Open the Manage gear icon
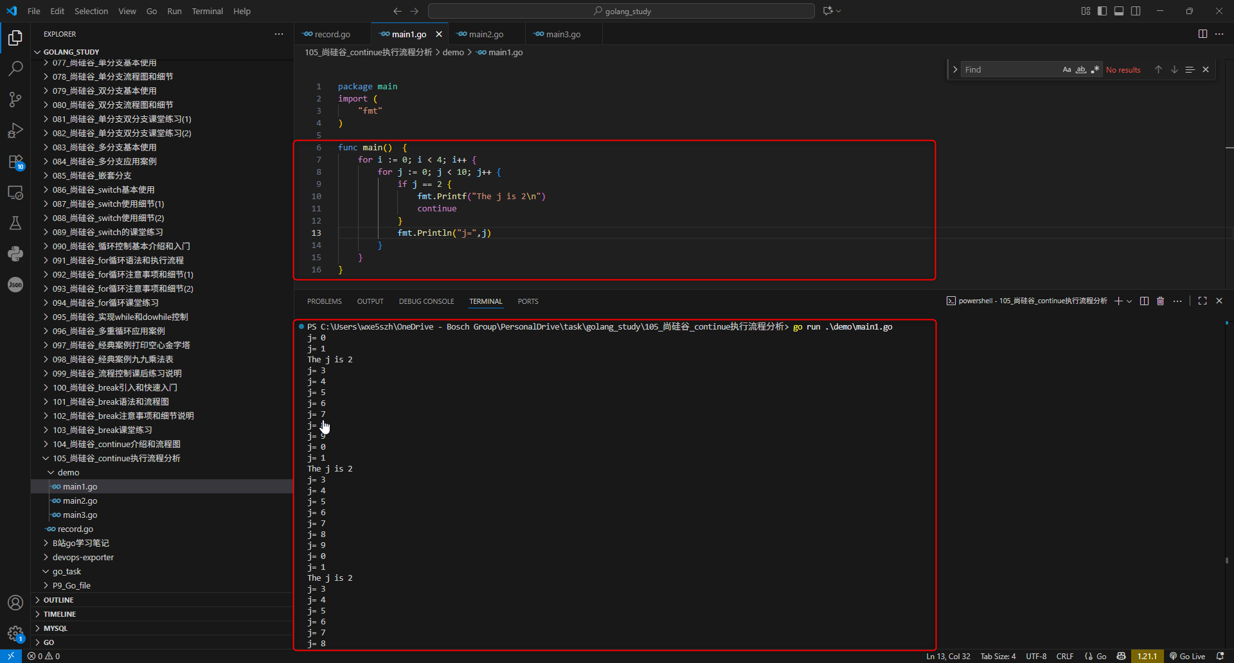This screenshot has height=663, width=1234. coord(15,633)
